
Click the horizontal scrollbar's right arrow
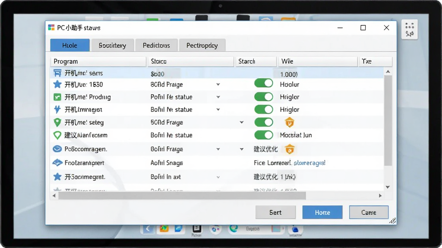click(380, 196)
